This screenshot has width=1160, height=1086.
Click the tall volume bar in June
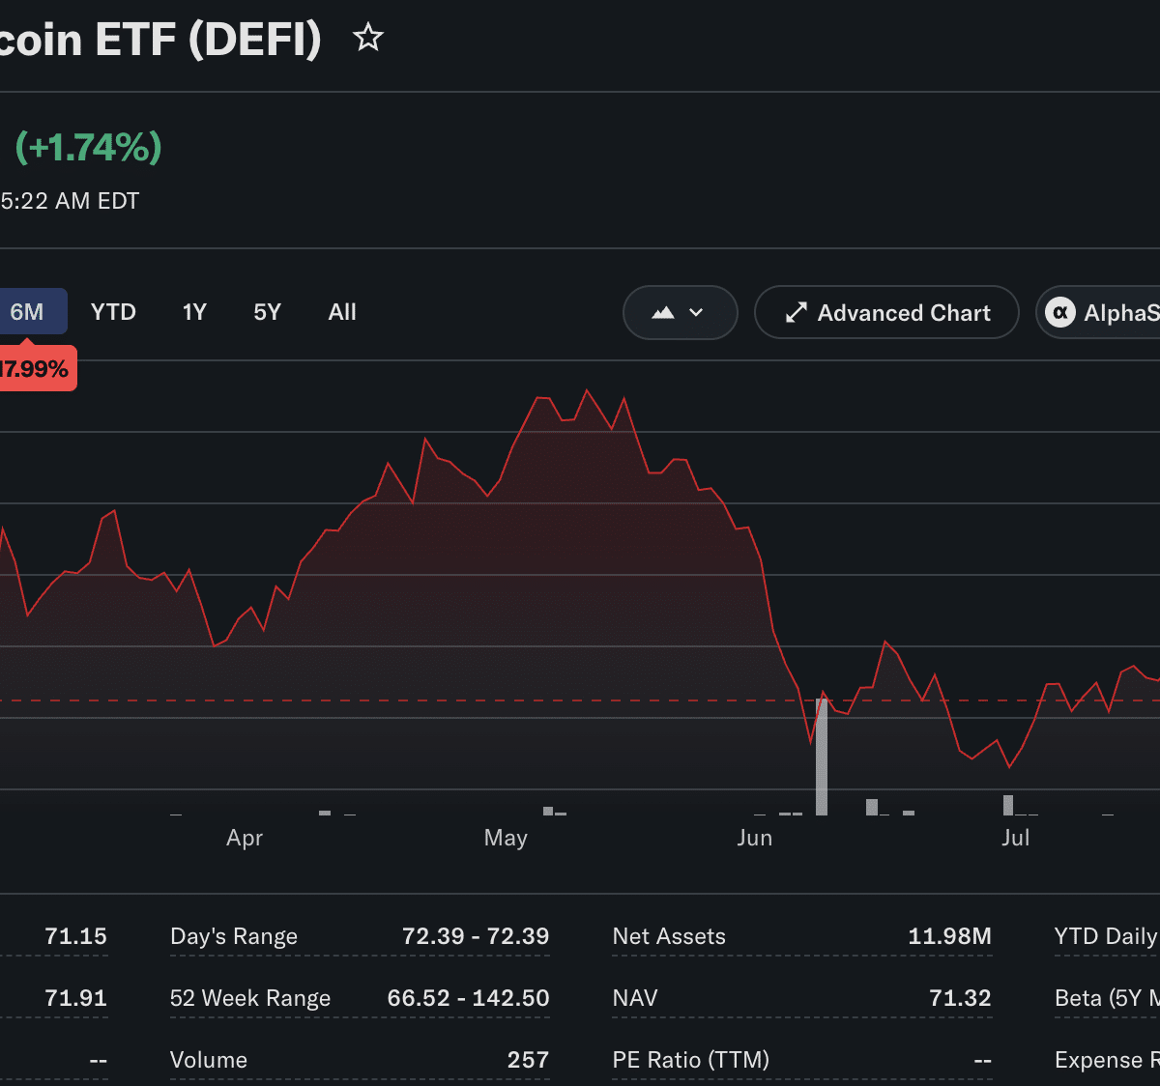(x=822, y=757)
